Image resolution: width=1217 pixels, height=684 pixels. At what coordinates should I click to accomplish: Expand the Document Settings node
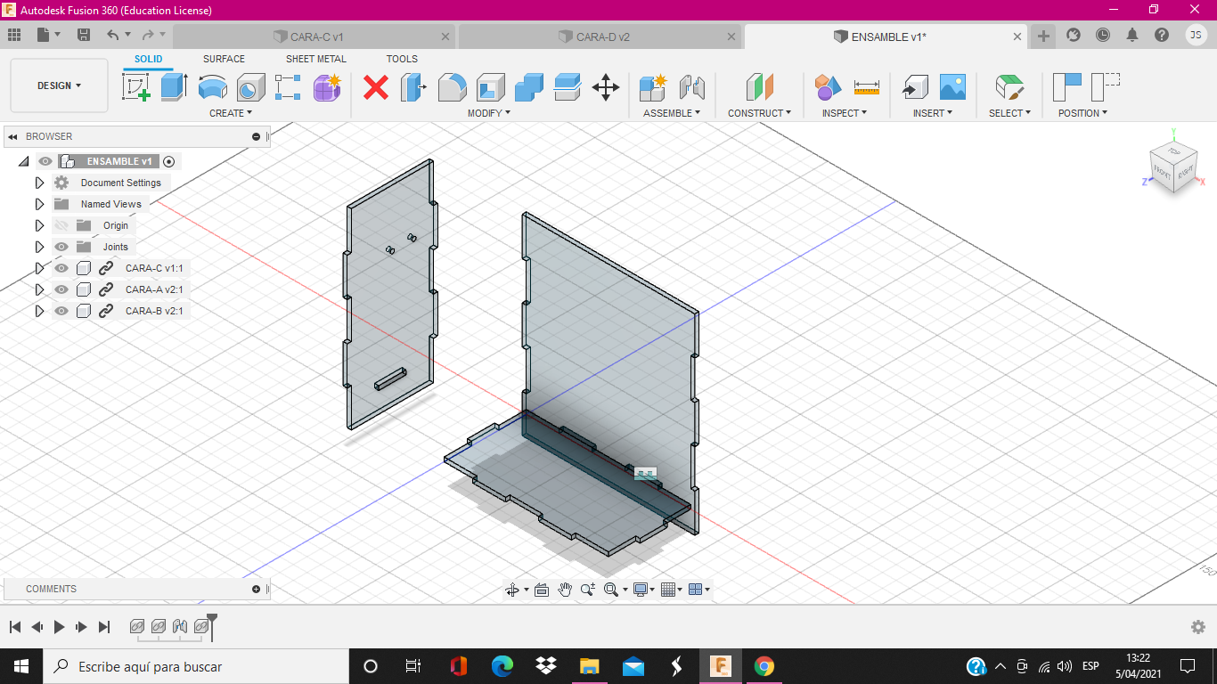[x=39, y=183]
